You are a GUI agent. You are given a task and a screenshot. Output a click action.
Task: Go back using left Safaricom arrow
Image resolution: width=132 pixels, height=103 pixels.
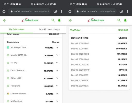(5, 20)
